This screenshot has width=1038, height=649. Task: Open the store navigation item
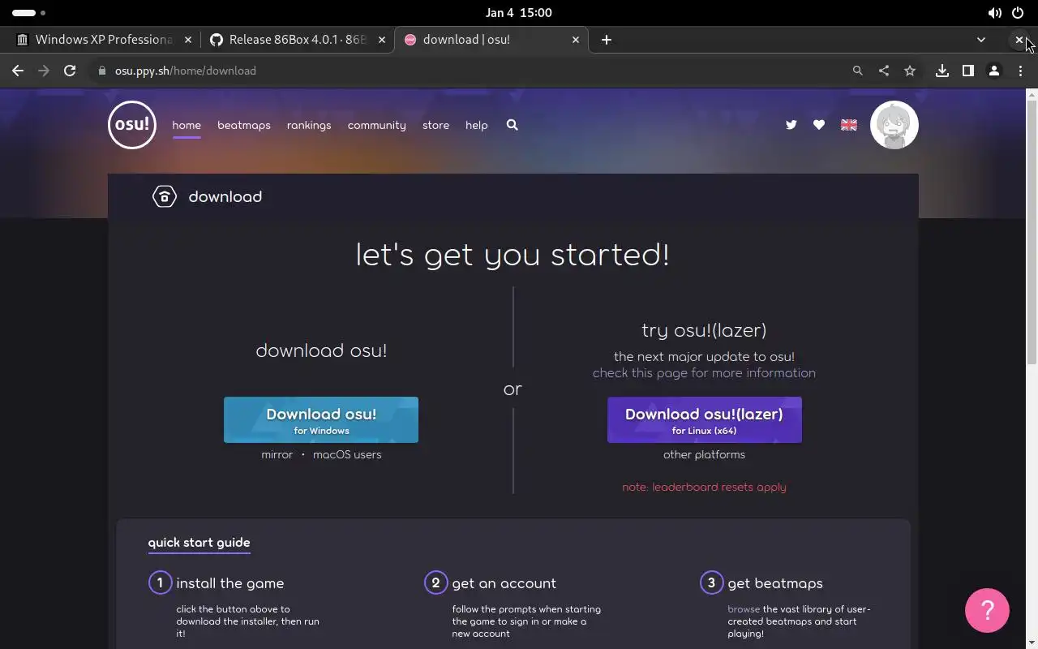435,125
